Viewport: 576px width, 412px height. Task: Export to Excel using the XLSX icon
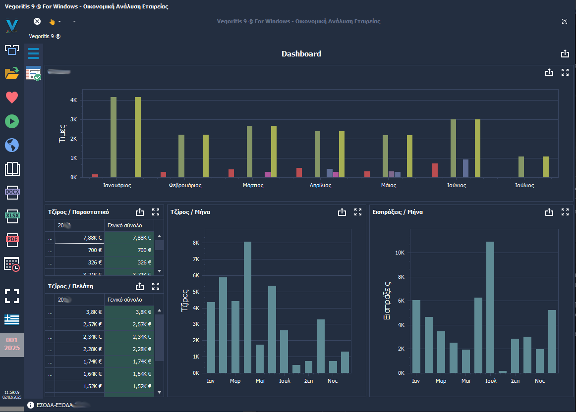[12, 215]
